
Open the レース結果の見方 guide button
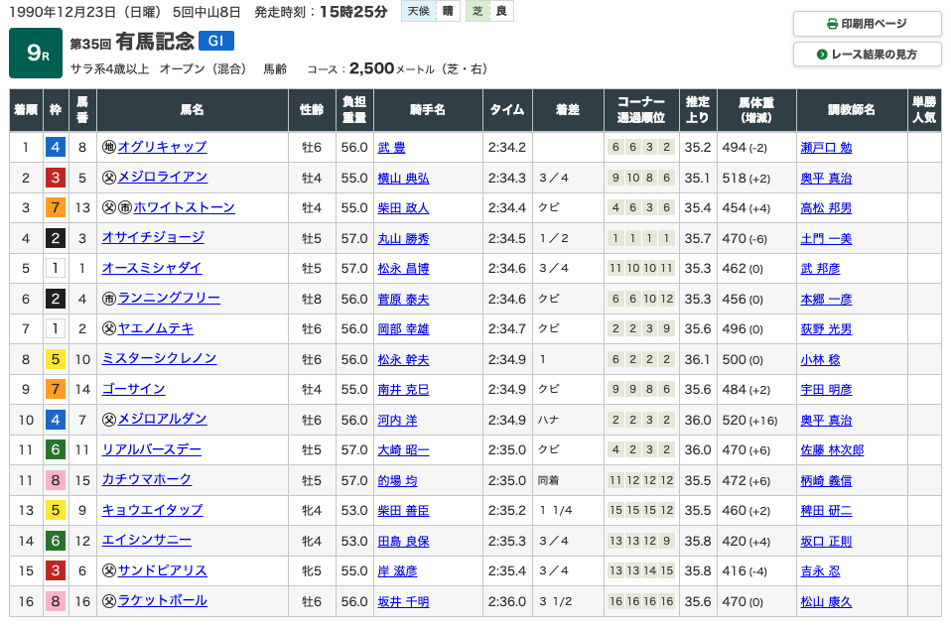click(x=867, y=55)
